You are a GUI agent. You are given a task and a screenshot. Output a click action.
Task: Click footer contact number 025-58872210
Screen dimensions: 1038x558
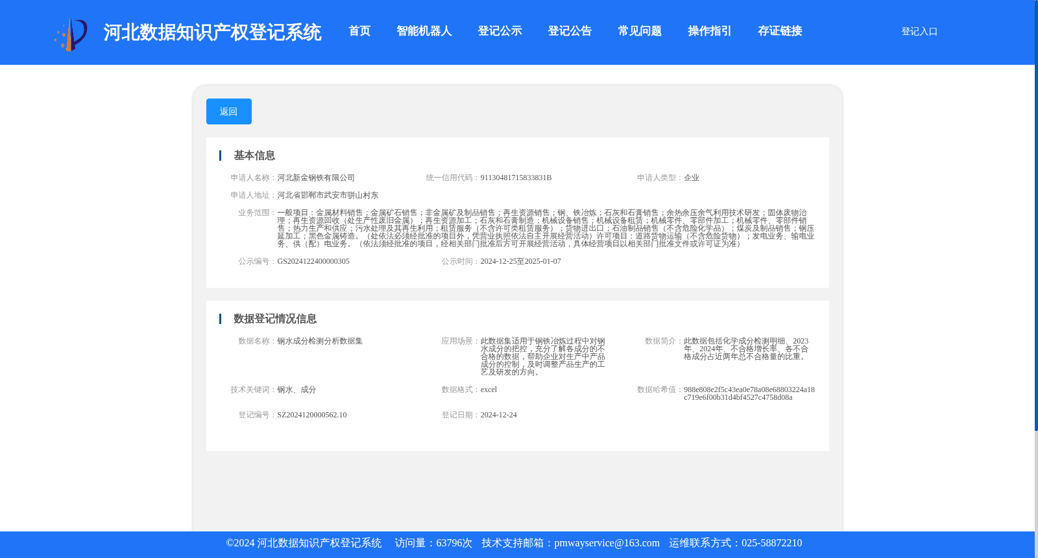pyautogui.click(x=771, y=543)
